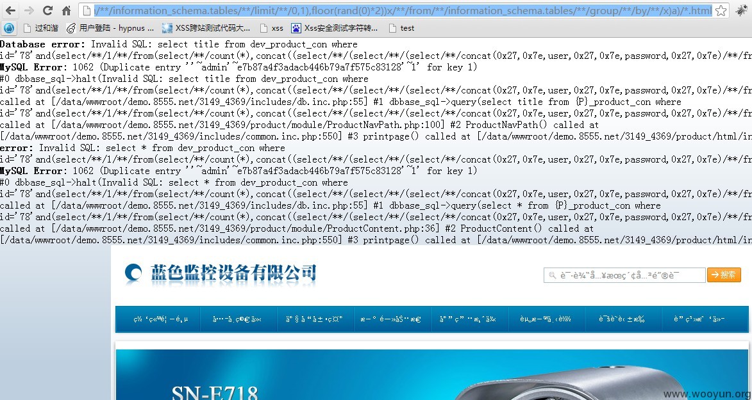The image size is (752, 400).
Task: Click the bold 'Database error:' text
Action: click(x=42, y=44)
